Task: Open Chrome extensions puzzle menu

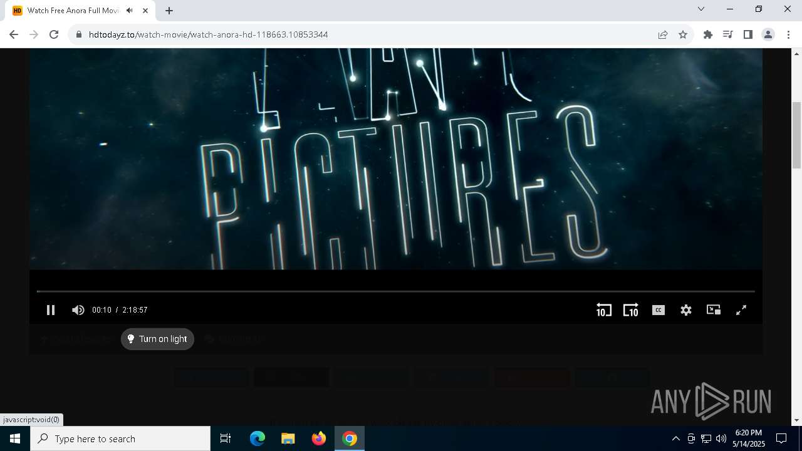Action: 708,34
